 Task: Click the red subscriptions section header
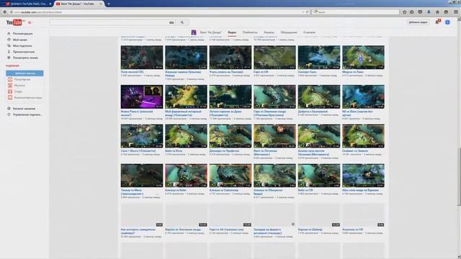(x=12, y=65)
